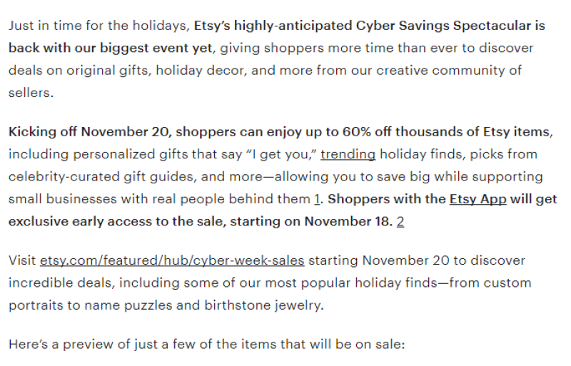Screen dimensions: 571x366
Task: Click the phrase "incredible deals"
Action: click(x=60, y=283)
